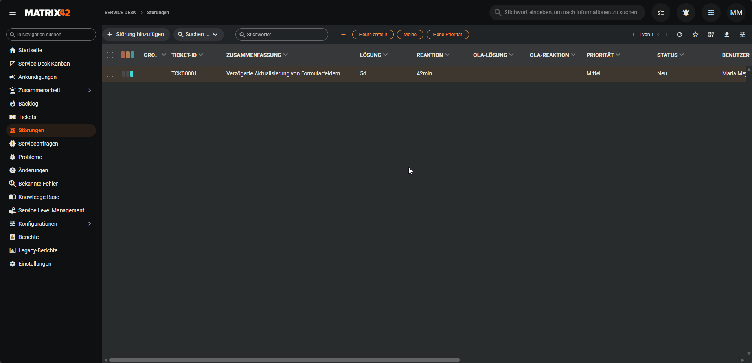Viewport: 752px width, 363px height.
Task: Open the task checklist icon in header
Action: [660, 13]
